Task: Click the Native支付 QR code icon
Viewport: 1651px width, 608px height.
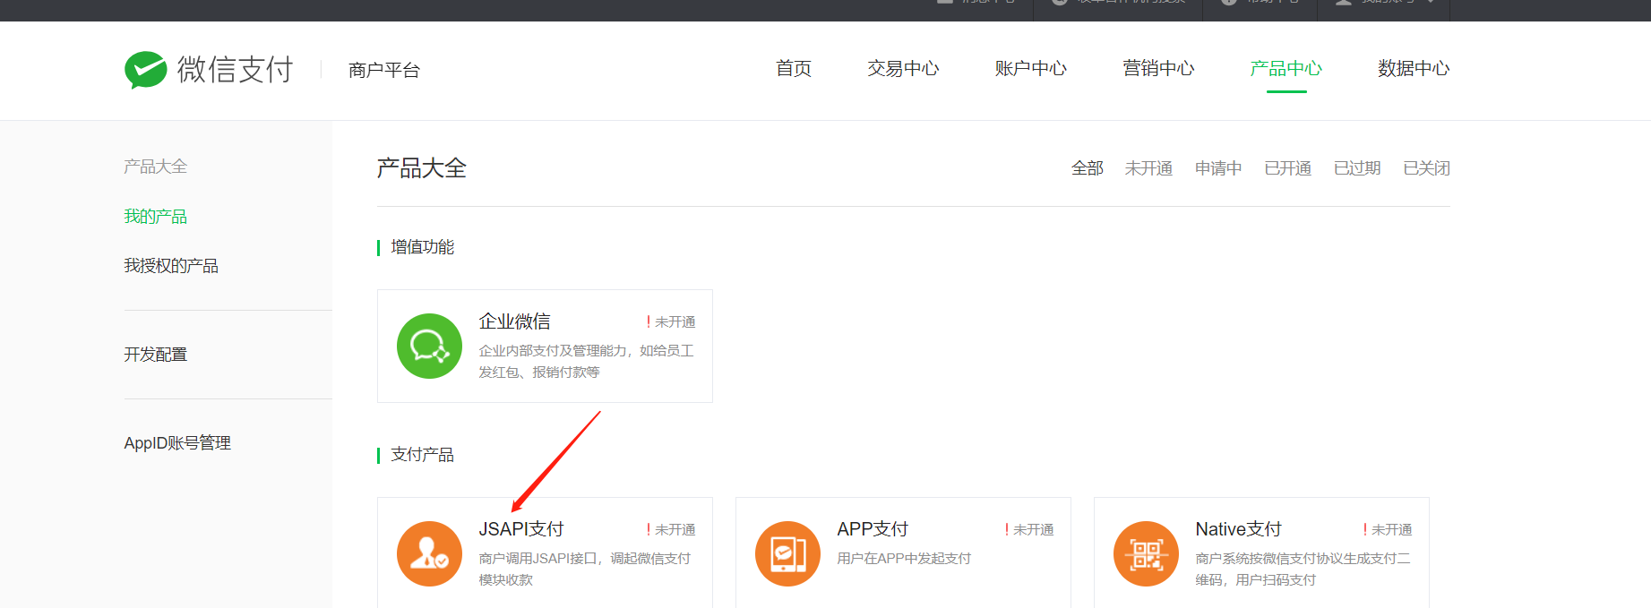Action: (x=1146, y=553)
